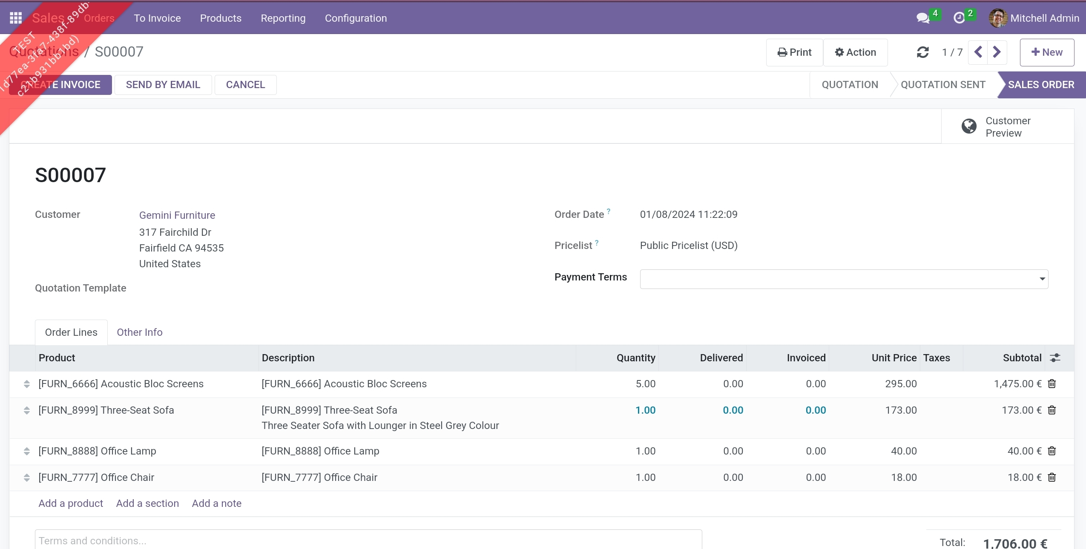1086x549 pixels.
Task: Go to previous record arrow
Action: [978, 52]
